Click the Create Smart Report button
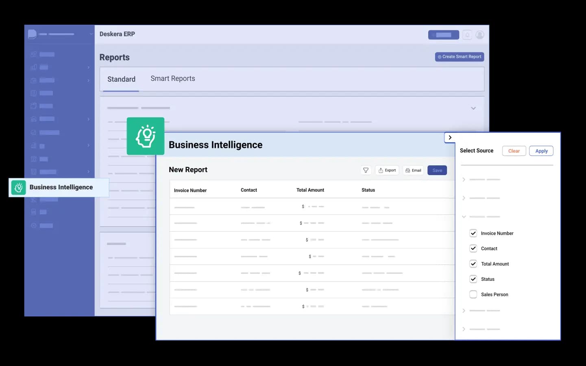586x366 pixels. 459,57
